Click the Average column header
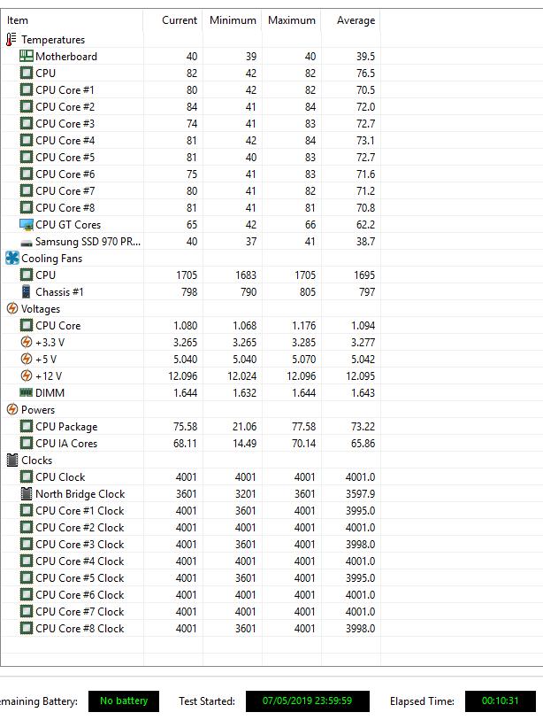543x720 pixels. click(x=350, y=20)
